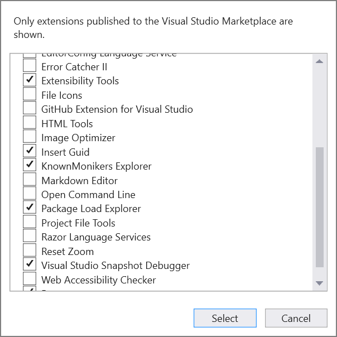Select the 'Package Load Explorer' label
This screenshot has width=337, height=337.
click(x=91, y=209)
